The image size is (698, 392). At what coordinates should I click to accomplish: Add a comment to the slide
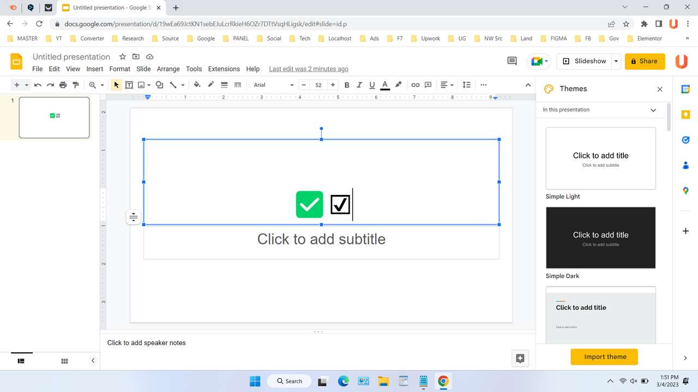[x=428, y=85]
